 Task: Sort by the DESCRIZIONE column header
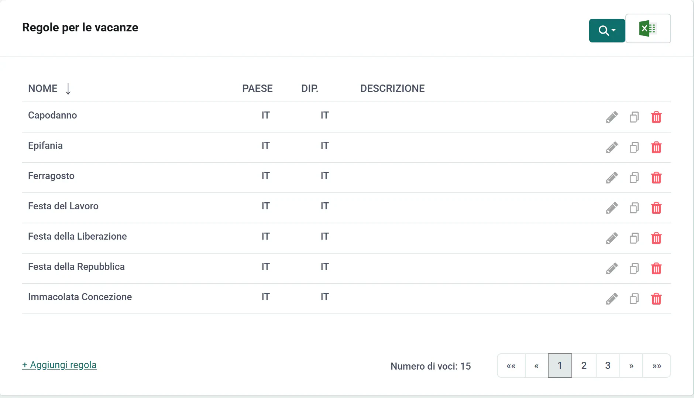coord(392,89)
